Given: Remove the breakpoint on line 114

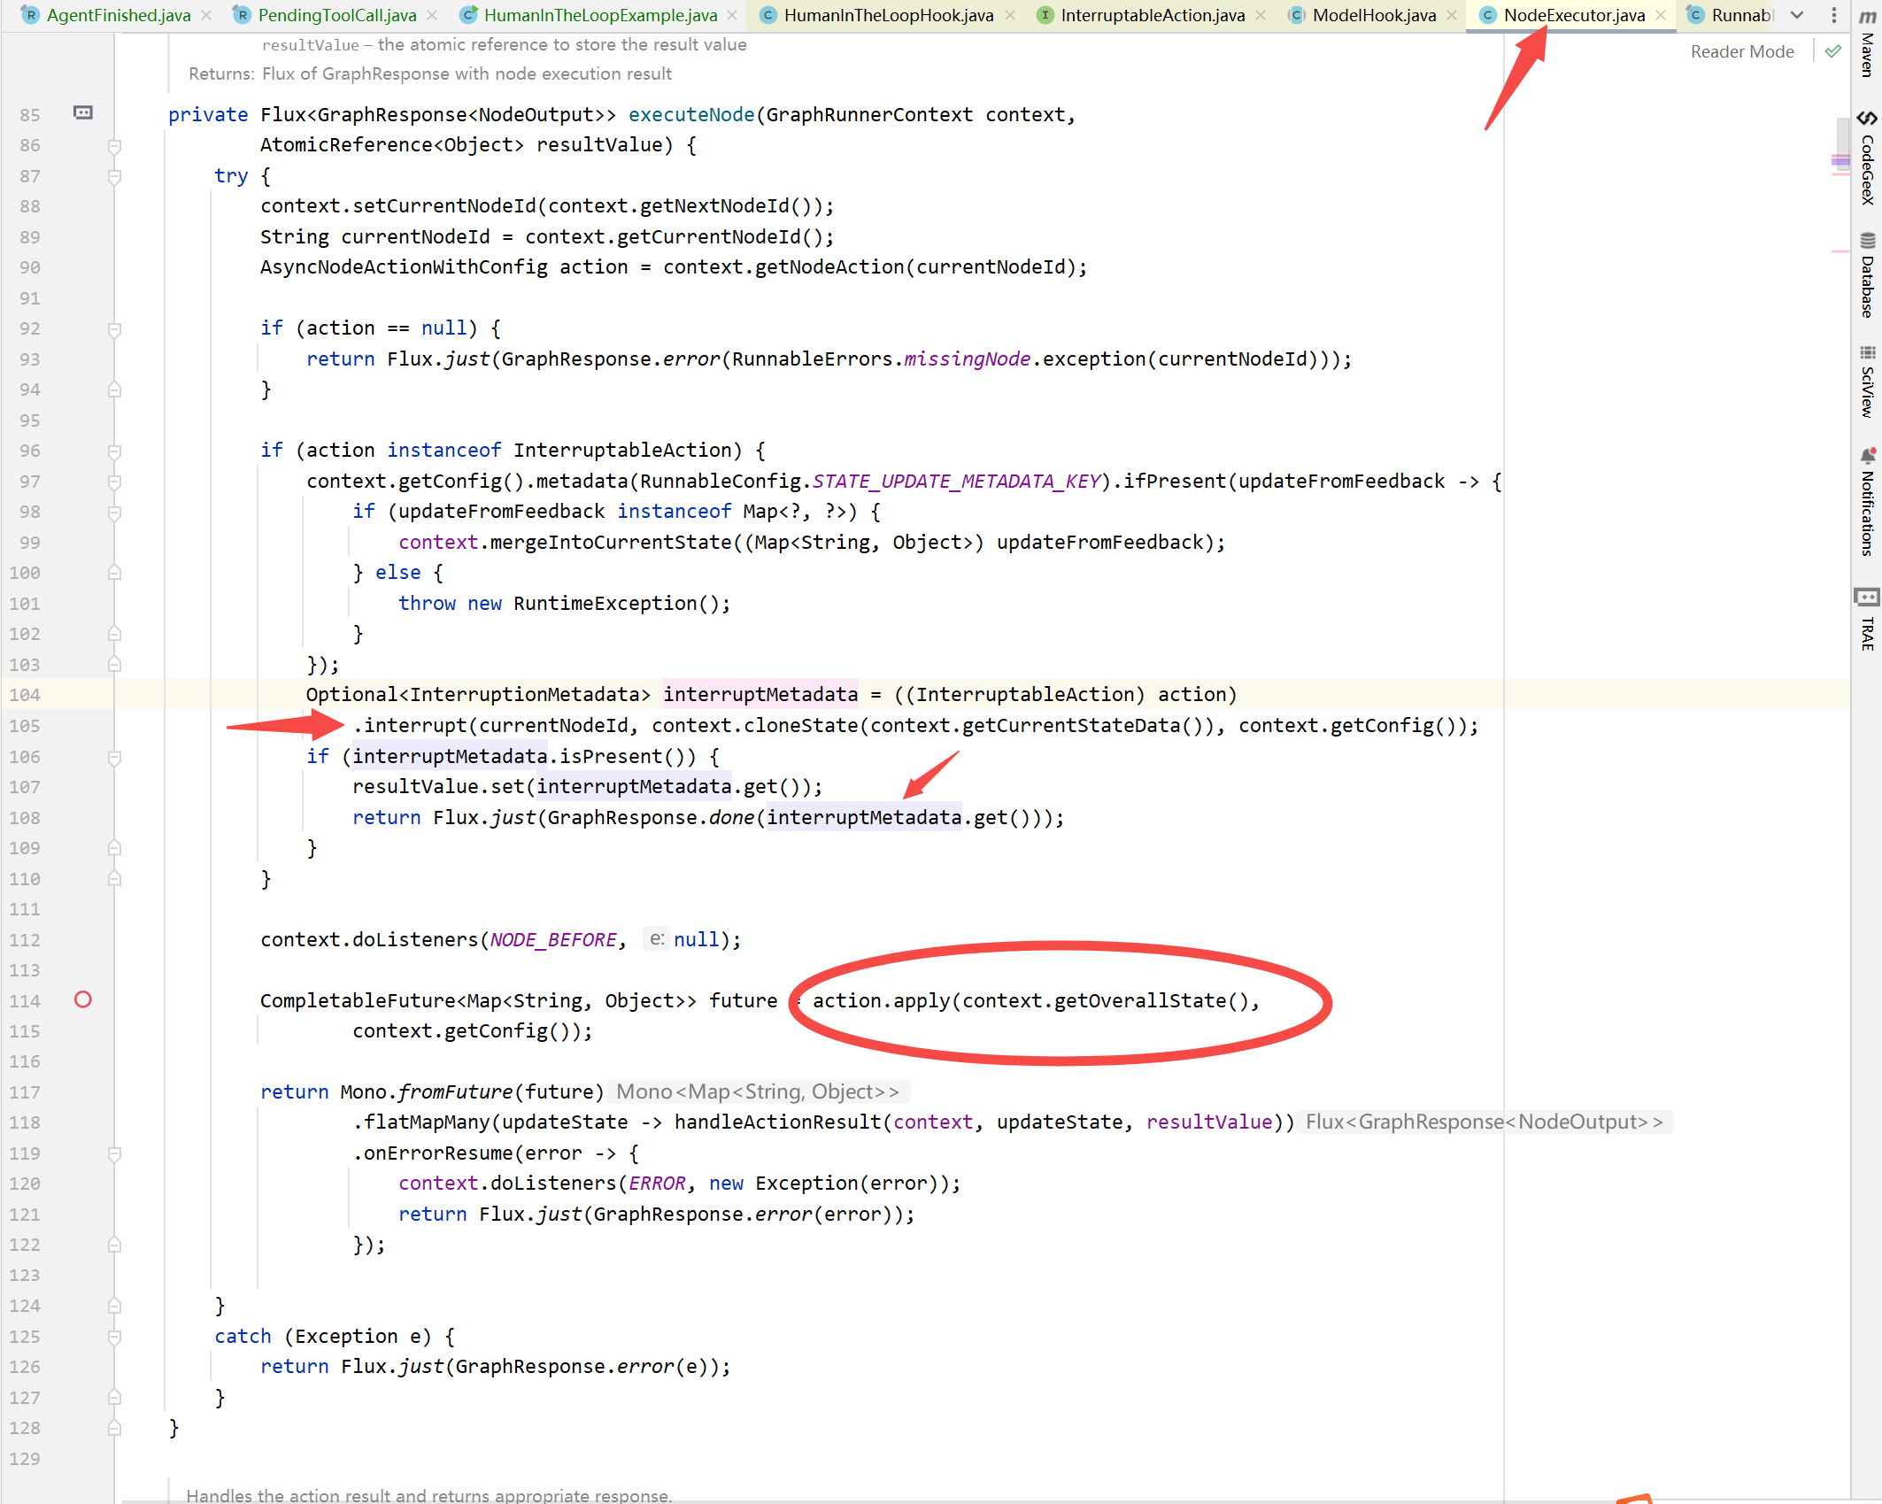Looking at the screenshot, I should point(83,999).
